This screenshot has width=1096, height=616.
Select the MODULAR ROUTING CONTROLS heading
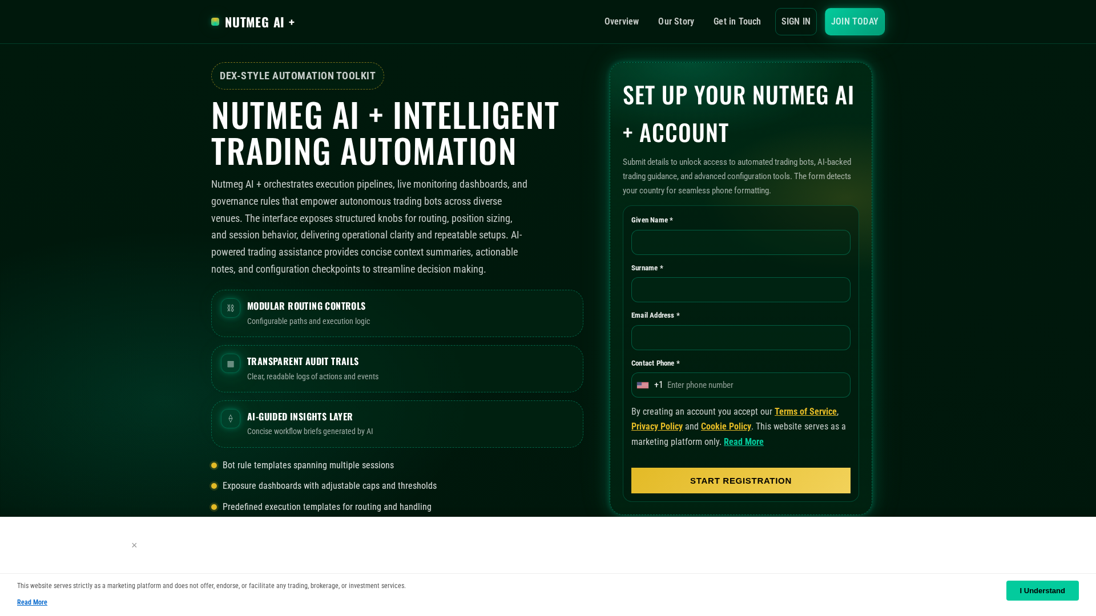pos(307,306)
